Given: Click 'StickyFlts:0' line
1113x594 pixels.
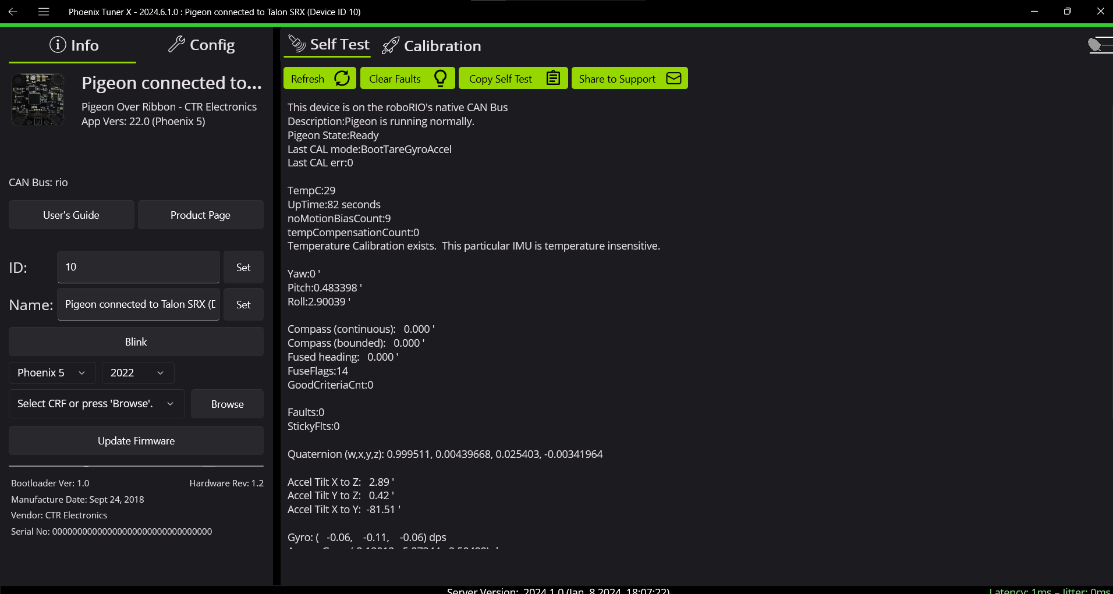Looking at the screenshot, I should (x=314, y=426).
